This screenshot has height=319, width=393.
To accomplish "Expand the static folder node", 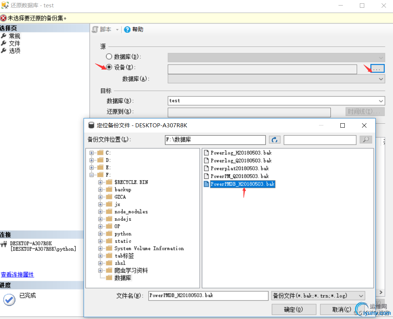I will [100, 241].
